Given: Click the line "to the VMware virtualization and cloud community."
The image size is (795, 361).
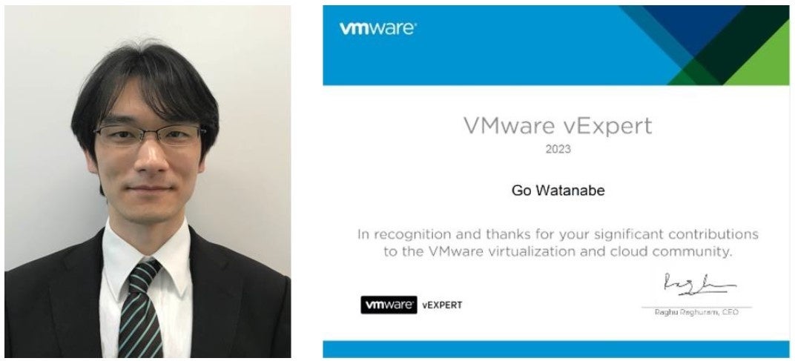Looking at the screenshot, I should [558, 251].
